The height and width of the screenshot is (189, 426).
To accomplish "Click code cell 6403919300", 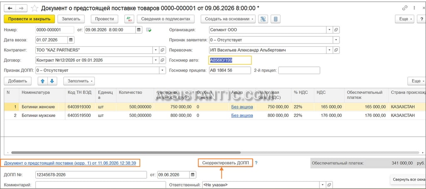I will click(80, 107).
